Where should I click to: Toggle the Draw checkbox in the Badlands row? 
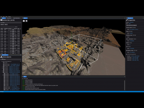(x=9, y=45)
